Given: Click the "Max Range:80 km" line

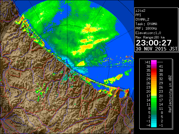Looking at the screenshot, I should [x=150, y=37].
